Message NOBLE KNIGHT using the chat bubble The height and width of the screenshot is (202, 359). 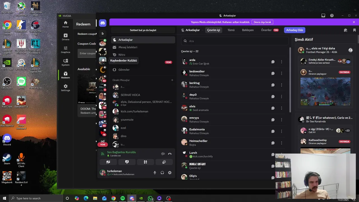tap(273, 166)
